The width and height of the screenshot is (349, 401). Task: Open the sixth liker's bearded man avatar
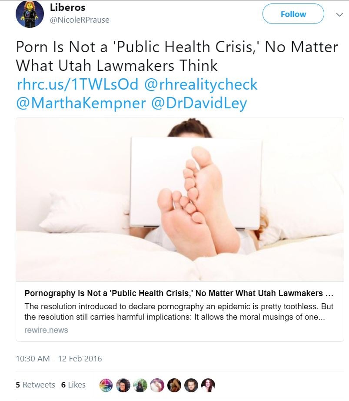point(191,385)
